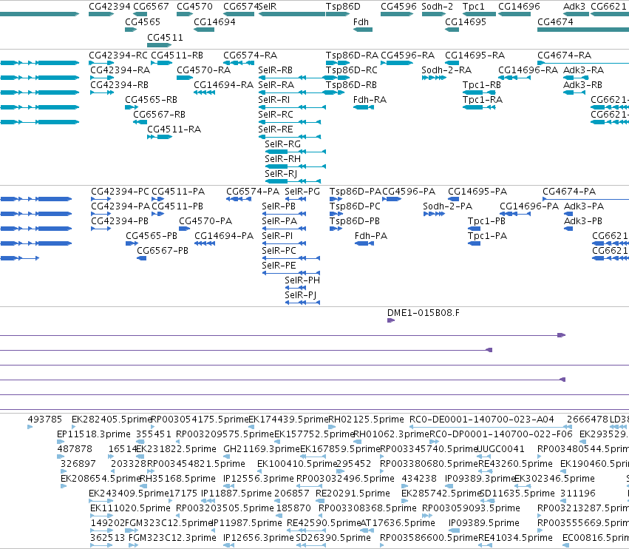Click the Fdh gene label
629x549 pixels.
pyautogui.click(x=361, y=22)
